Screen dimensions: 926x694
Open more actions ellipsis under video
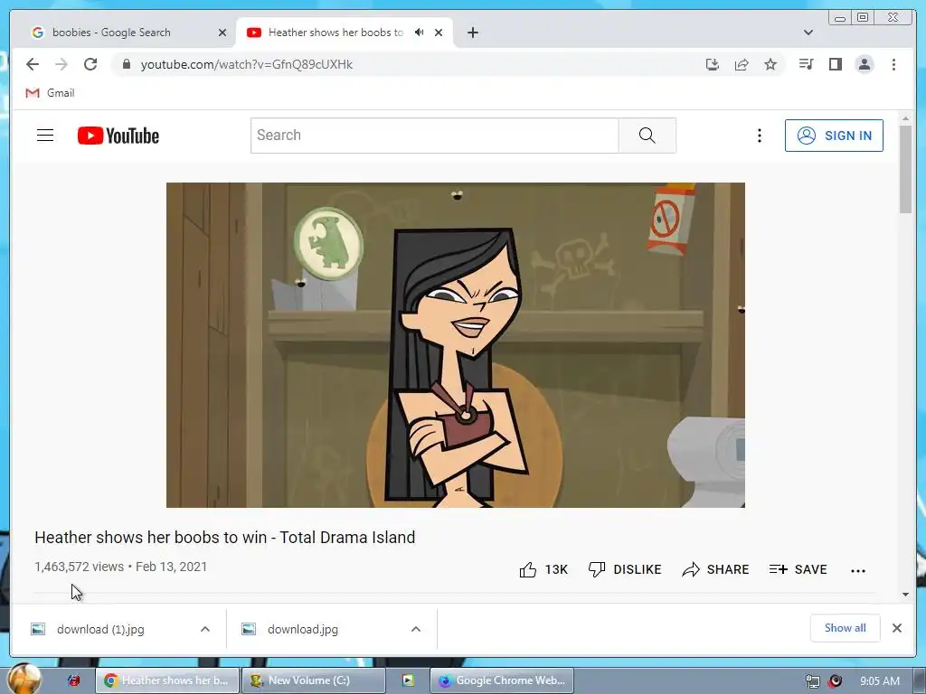tap(858, 570)
